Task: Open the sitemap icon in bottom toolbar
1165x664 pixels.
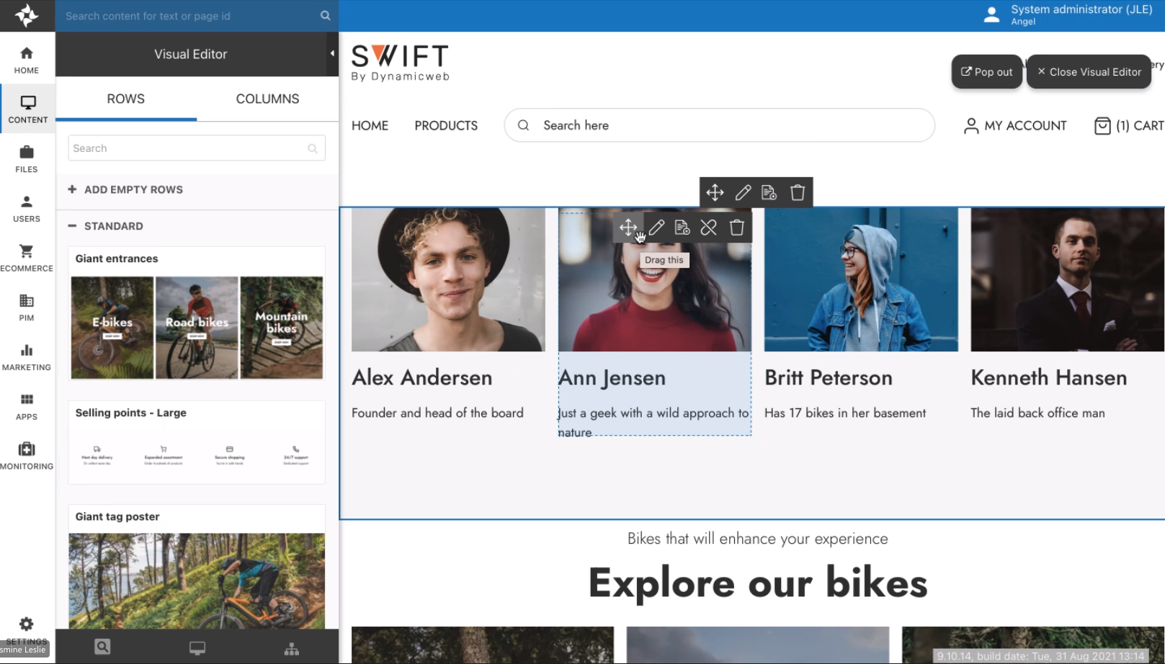Action: pos(291,647)
